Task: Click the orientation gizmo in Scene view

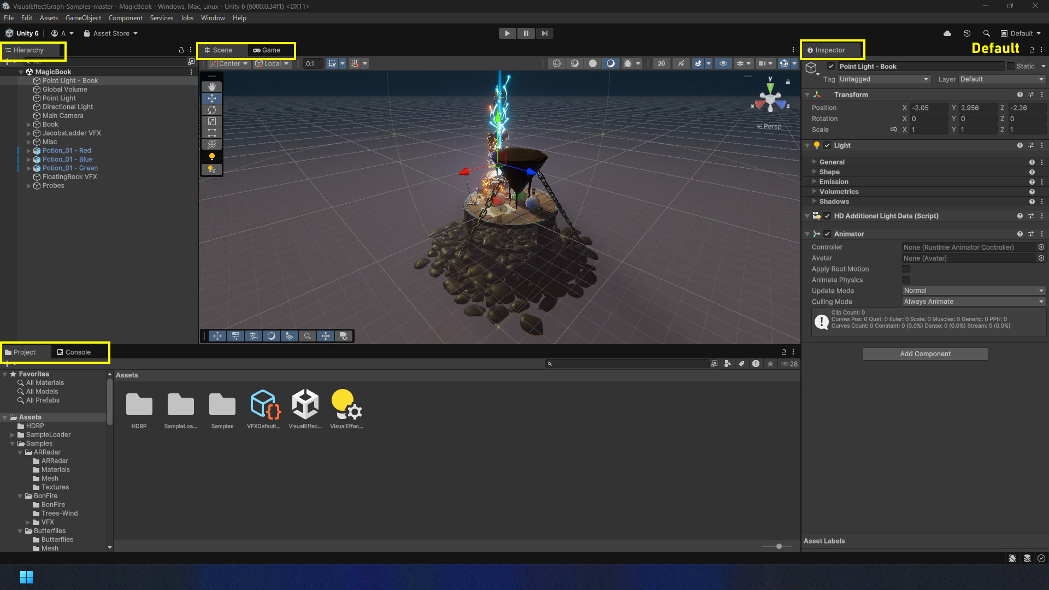Action: coord(770,99)
